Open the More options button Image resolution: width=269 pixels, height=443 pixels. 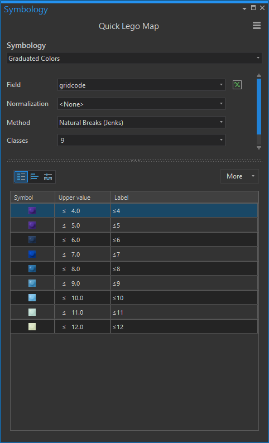[x=239, y=176]
